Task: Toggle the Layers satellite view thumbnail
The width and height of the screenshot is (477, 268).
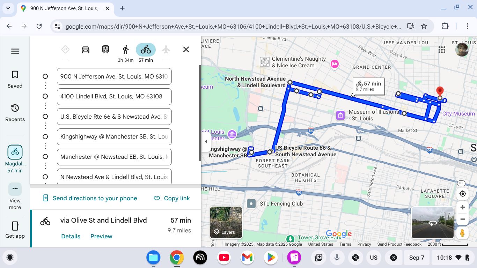Action: click(226, 222)
